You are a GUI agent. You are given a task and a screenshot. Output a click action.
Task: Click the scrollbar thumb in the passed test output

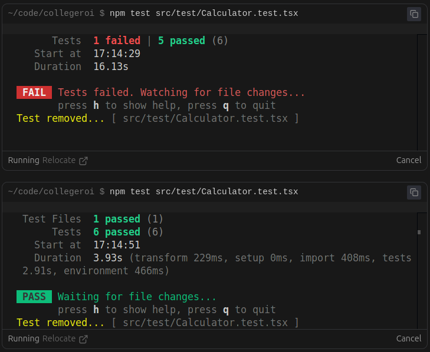(419, 232)
